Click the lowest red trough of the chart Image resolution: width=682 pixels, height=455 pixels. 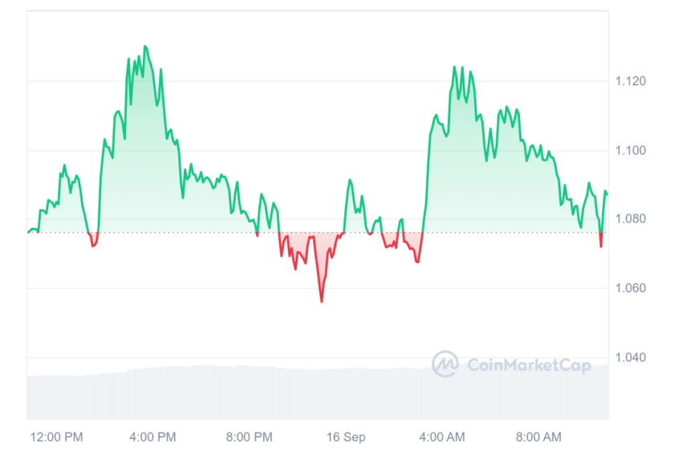tap(322, 301)
